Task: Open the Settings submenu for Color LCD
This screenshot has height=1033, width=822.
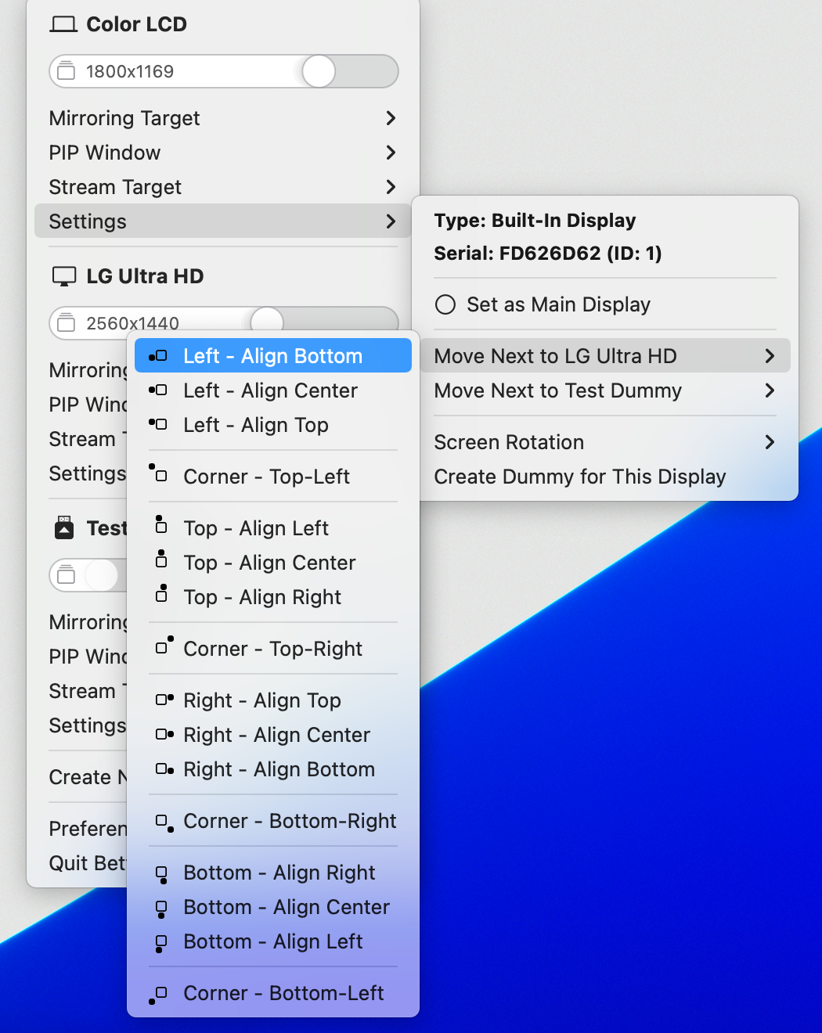Action: (88, 221)
